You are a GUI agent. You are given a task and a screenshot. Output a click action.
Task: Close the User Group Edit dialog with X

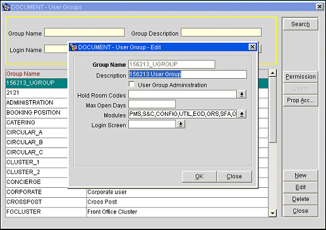(x=252, y=47)
